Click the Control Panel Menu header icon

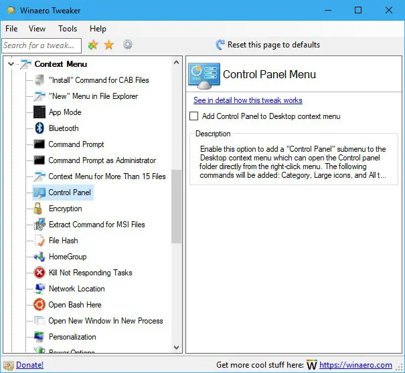click(x=204, y=76)
